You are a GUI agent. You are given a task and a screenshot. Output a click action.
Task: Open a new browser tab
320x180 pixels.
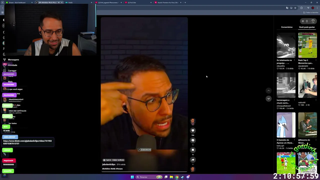[185, 2]
